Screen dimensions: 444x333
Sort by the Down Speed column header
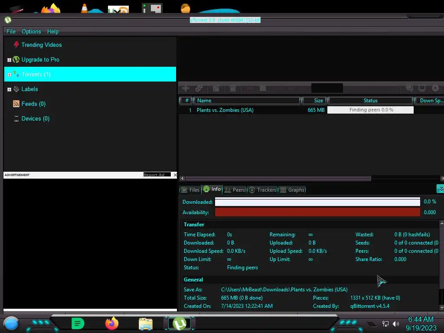(x=429, y=101)
